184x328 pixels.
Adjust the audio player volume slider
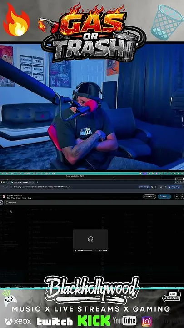[105, 251]
